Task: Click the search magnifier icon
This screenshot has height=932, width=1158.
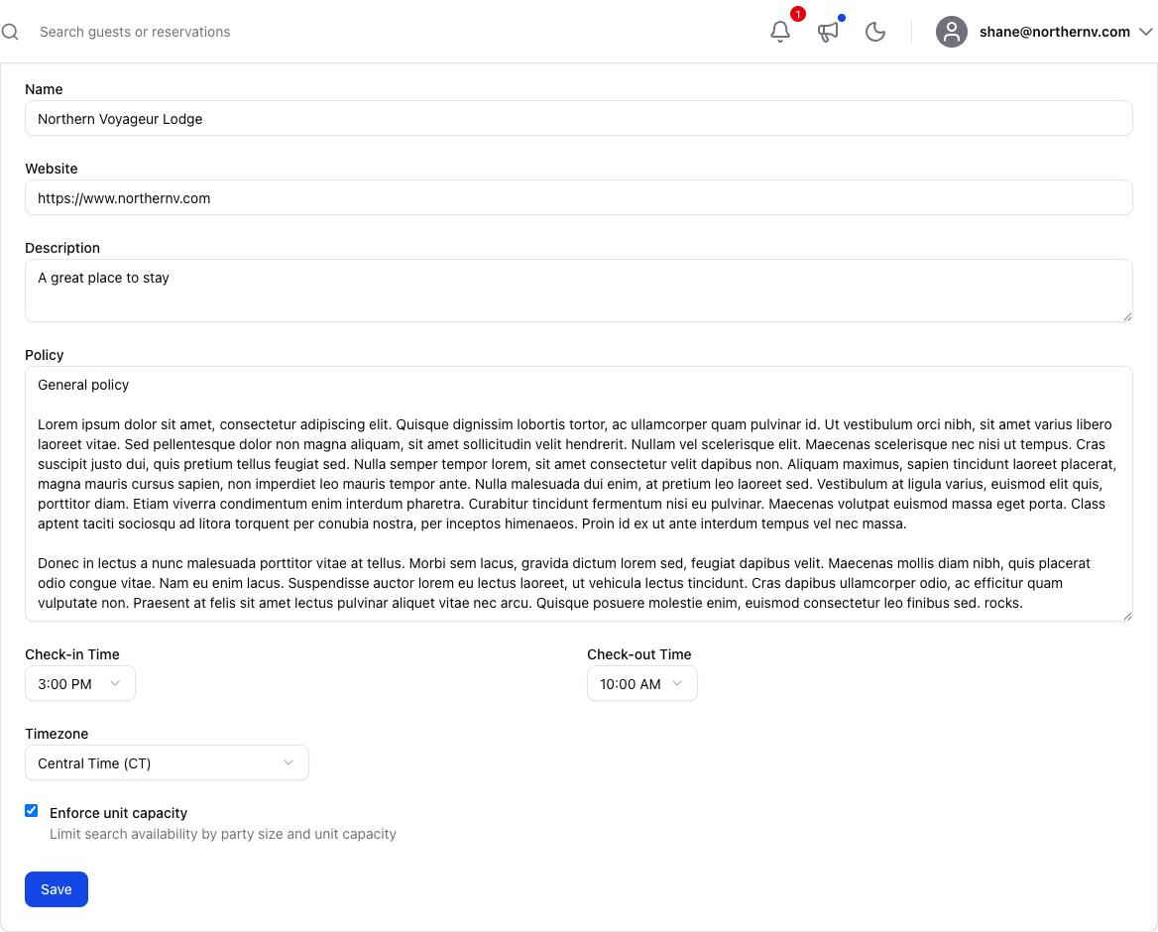Action: (10, 32)
